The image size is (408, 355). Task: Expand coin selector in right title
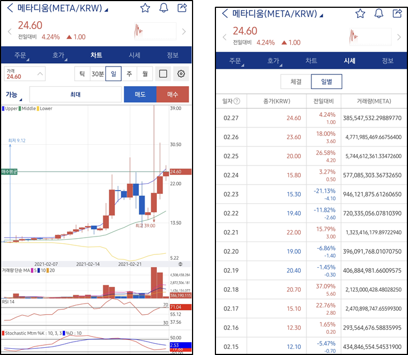tap(321, 16)
